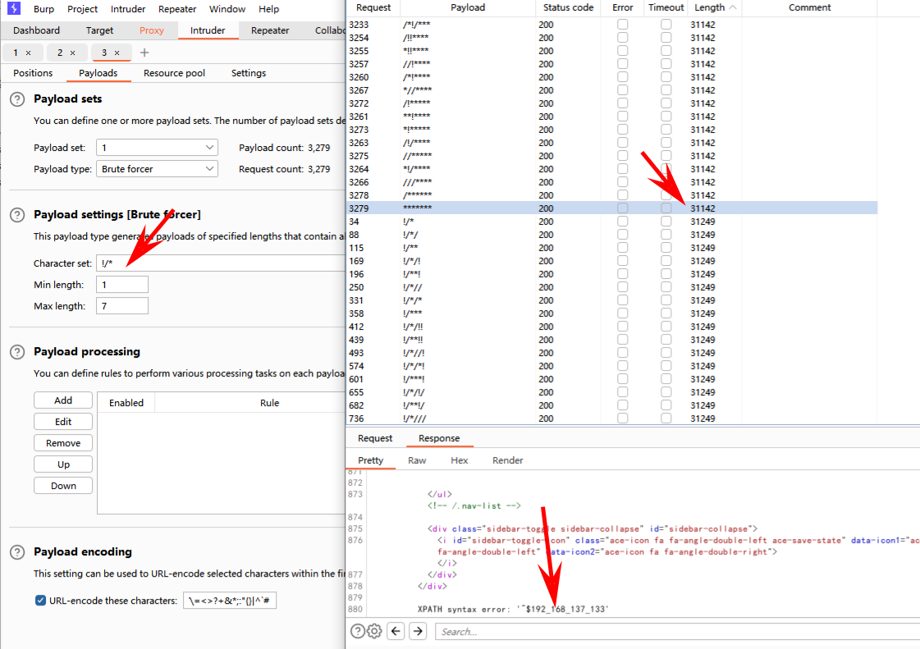Image resolution: width=920 pixels, height=649 pixels.
Task: Select result row for request 3279
Action: tap(612, 208)
